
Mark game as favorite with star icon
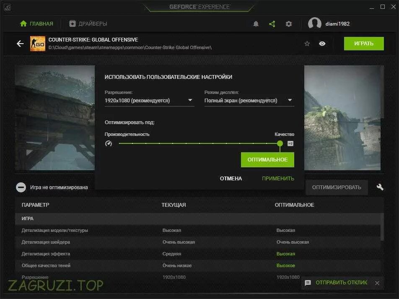307,44
